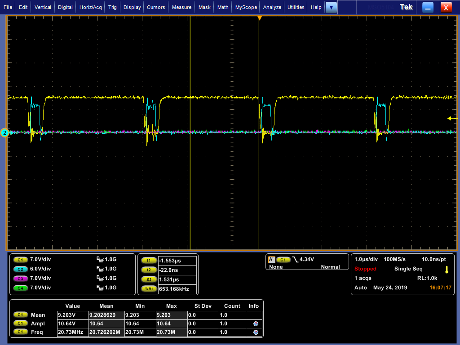Click the 1/Δt frequency badge
Screen dimensions: 460x345
point(148,289)
